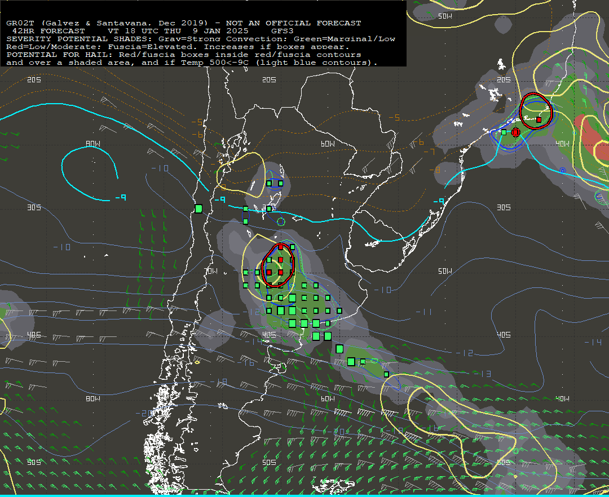Click the '70W' longitude label

tap(211, 271)
